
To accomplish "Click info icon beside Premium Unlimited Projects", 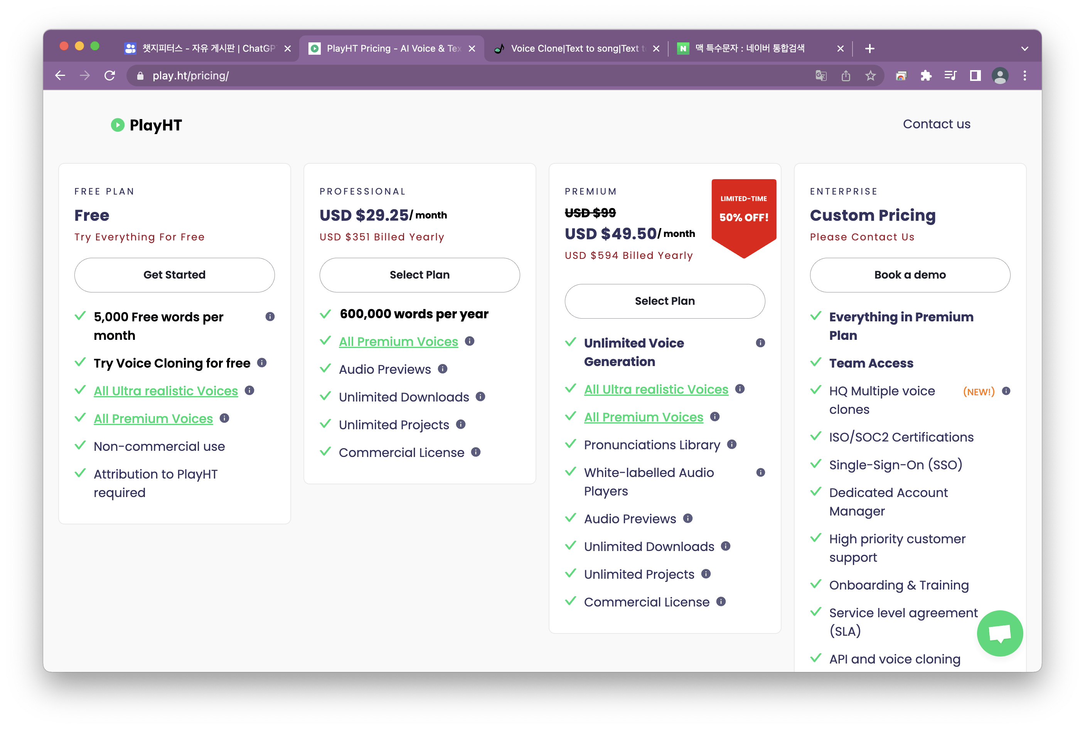I will pos(705,574).
